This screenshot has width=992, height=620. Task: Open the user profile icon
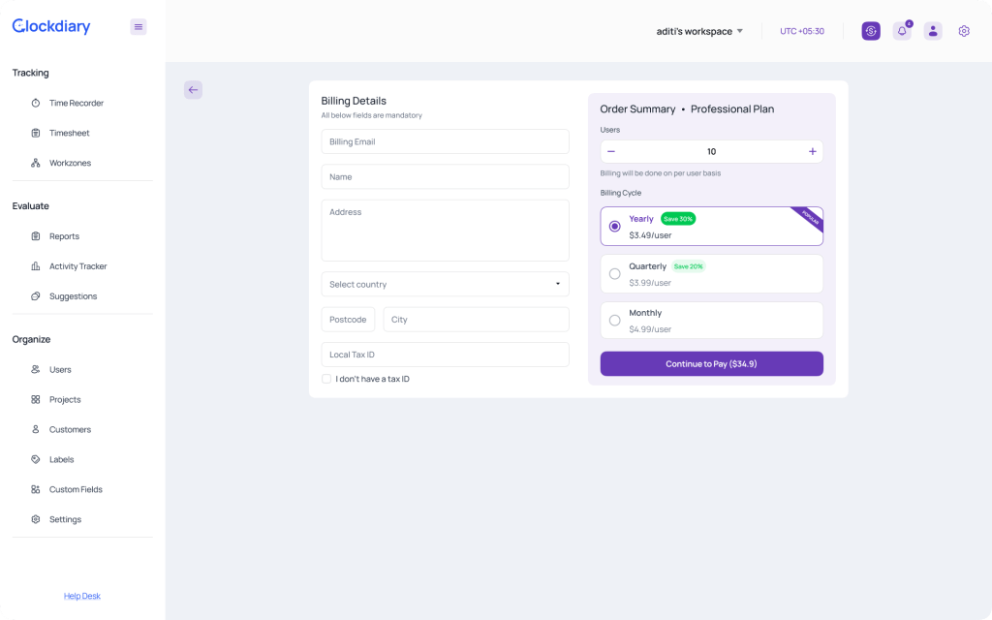933,31
